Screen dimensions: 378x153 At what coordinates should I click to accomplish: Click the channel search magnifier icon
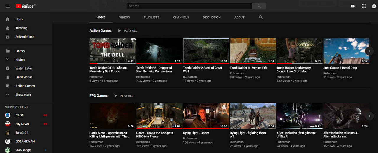261,17
